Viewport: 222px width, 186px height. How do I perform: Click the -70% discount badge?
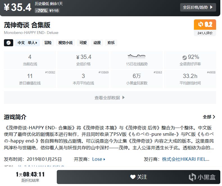pyautogui.click(x=41, y=11)
